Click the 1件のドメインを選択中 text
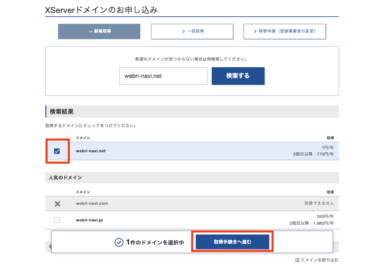The width and height of the screenshot is (382, 272). click(155, 242)
